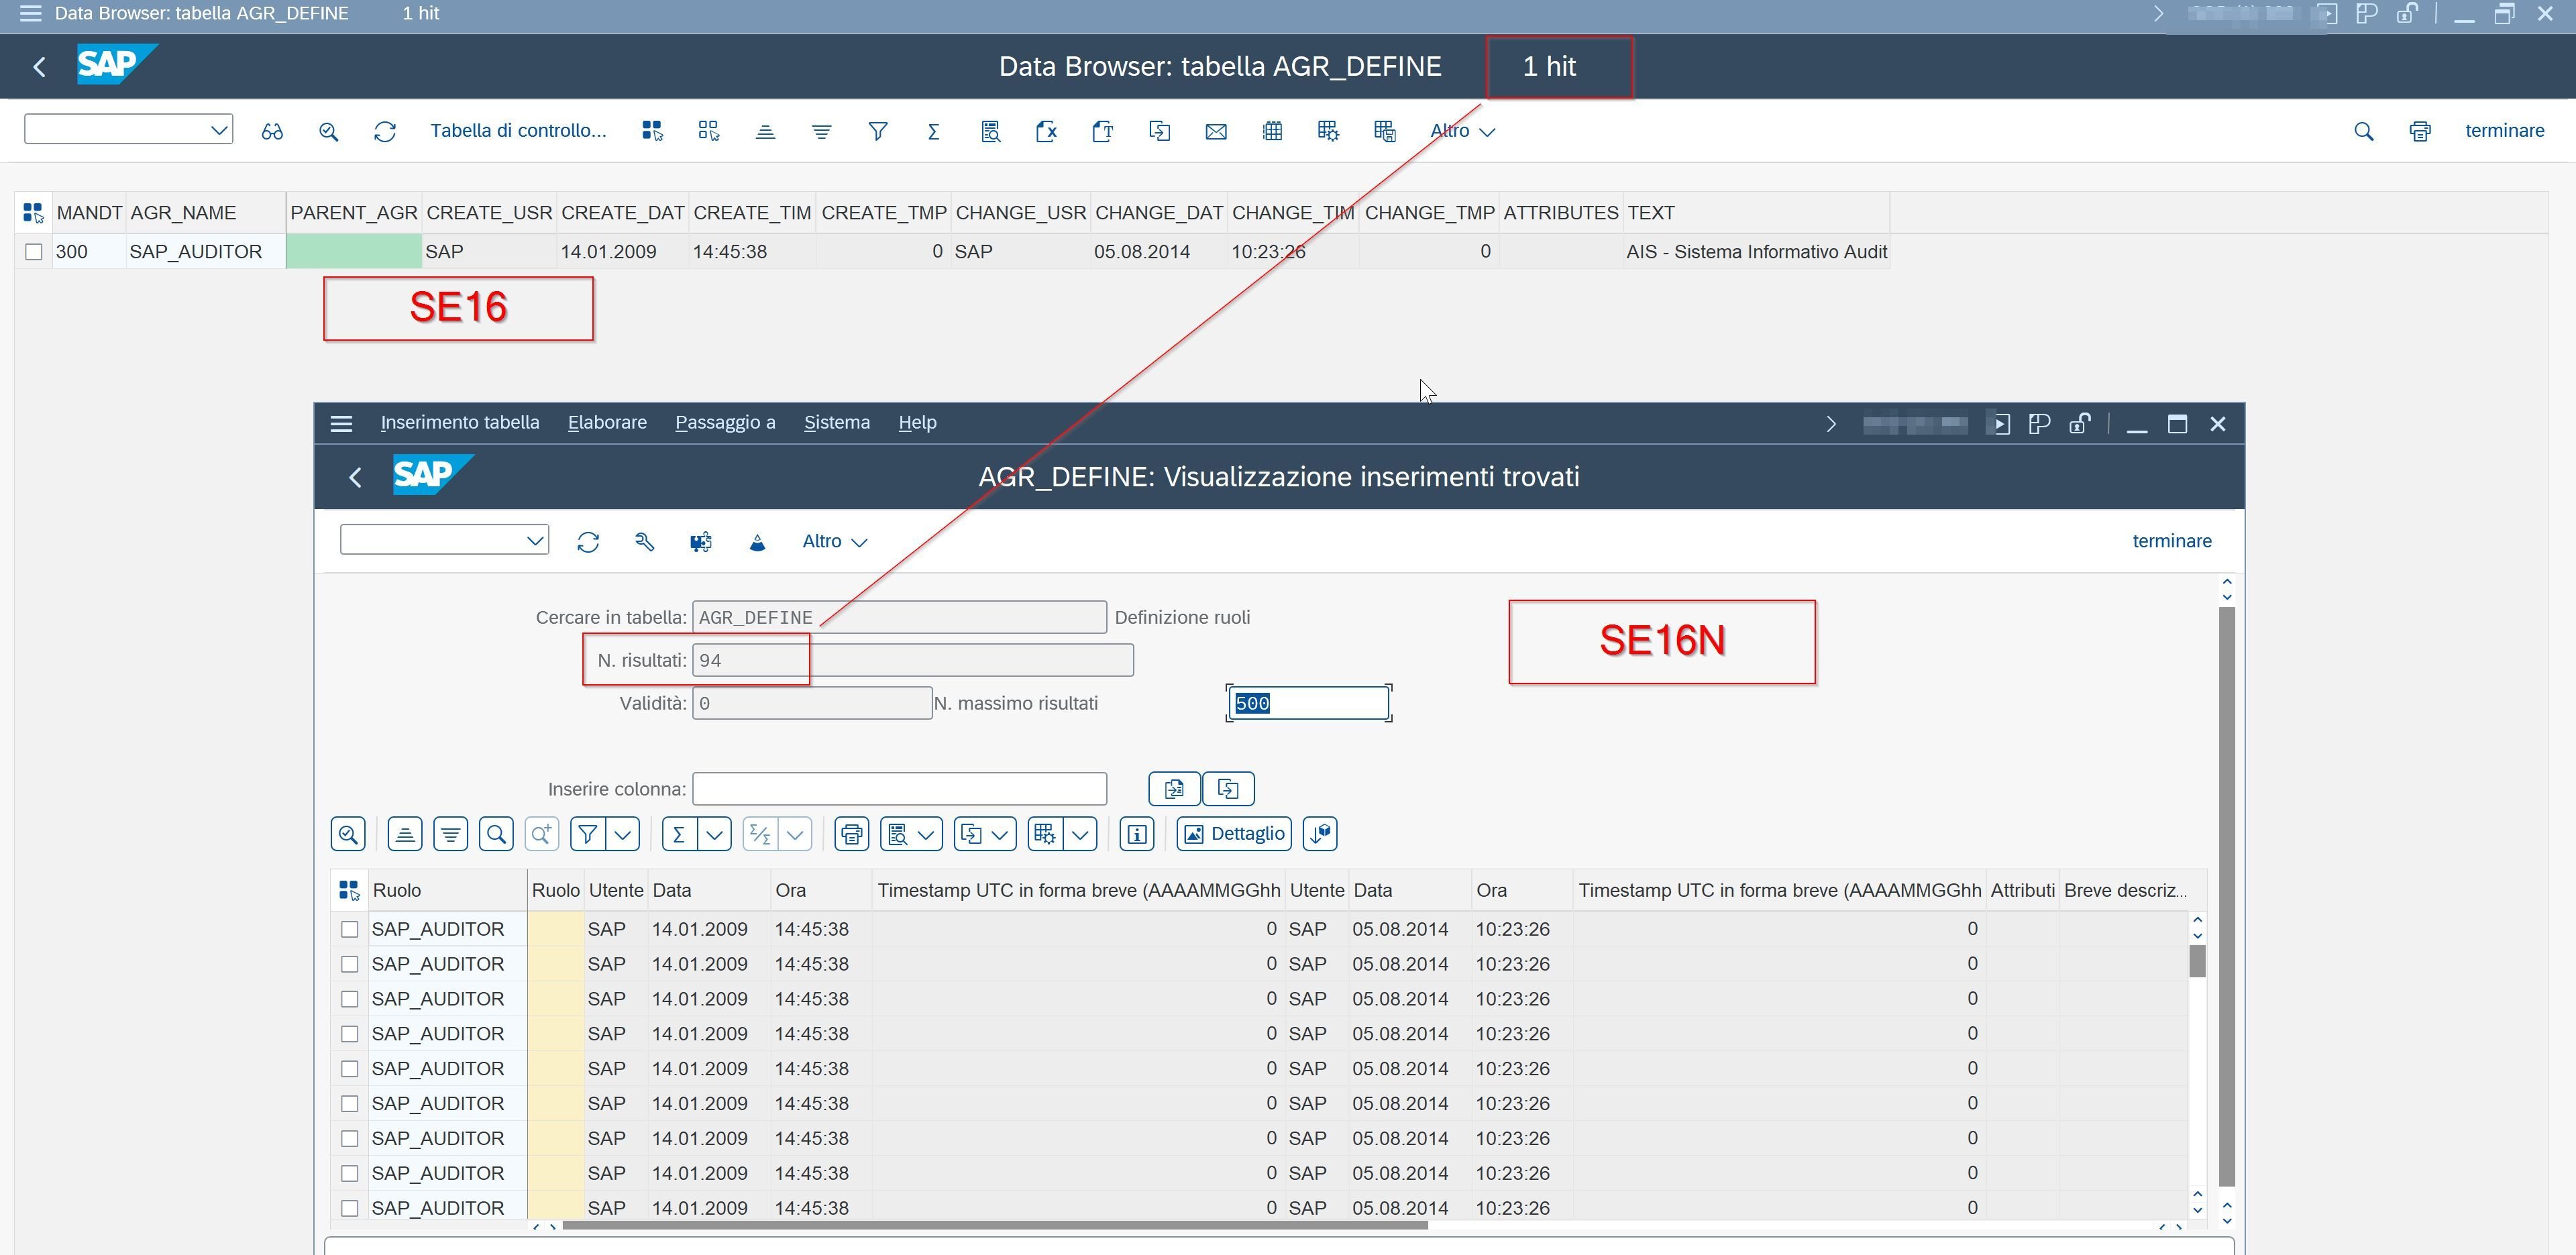Open the Passaggio a menu
This screenshot has width=2576, height=1255.
point(725,423)
